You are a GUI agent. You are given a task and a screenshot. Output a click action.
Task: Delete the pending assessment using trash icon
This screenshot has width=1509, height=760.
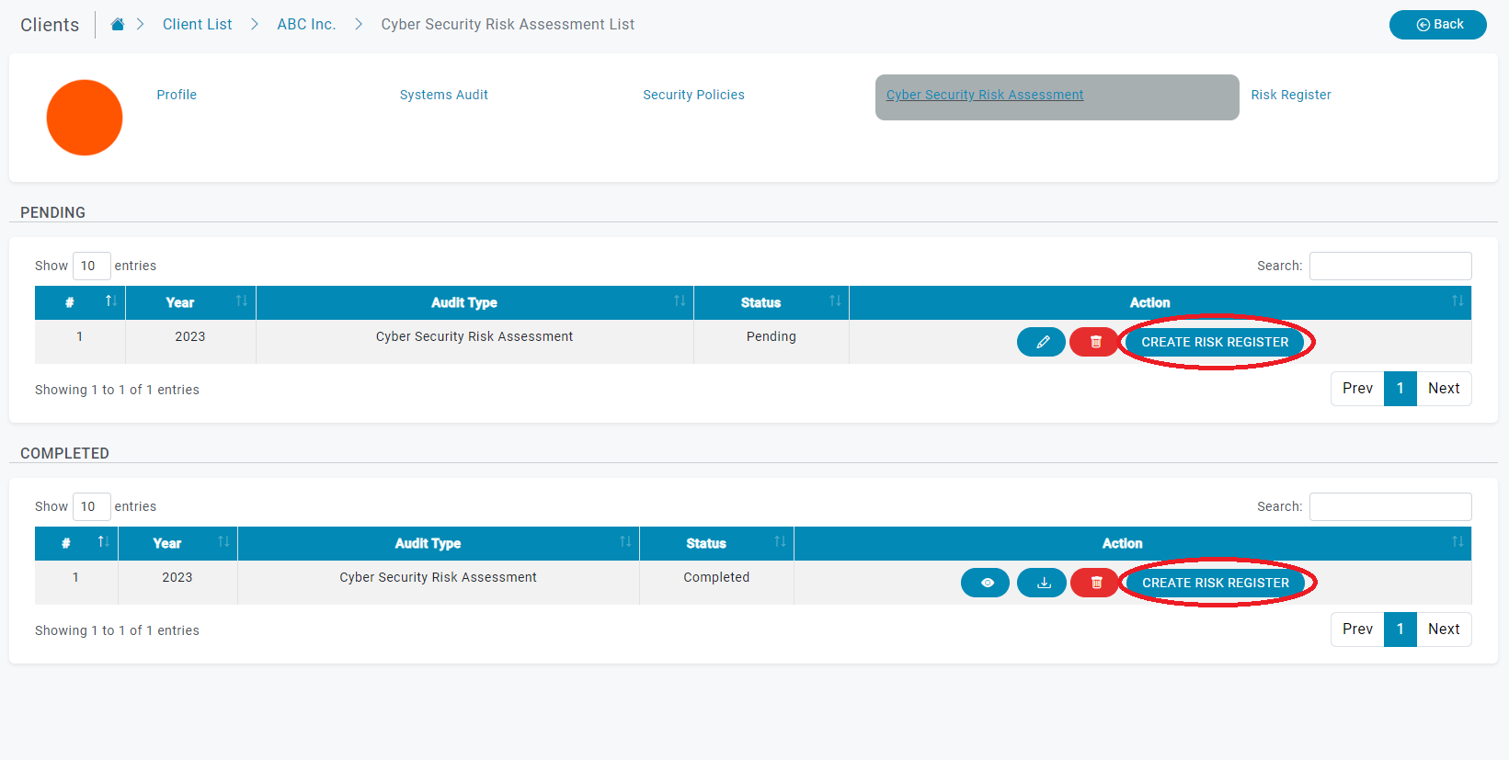1094,342
